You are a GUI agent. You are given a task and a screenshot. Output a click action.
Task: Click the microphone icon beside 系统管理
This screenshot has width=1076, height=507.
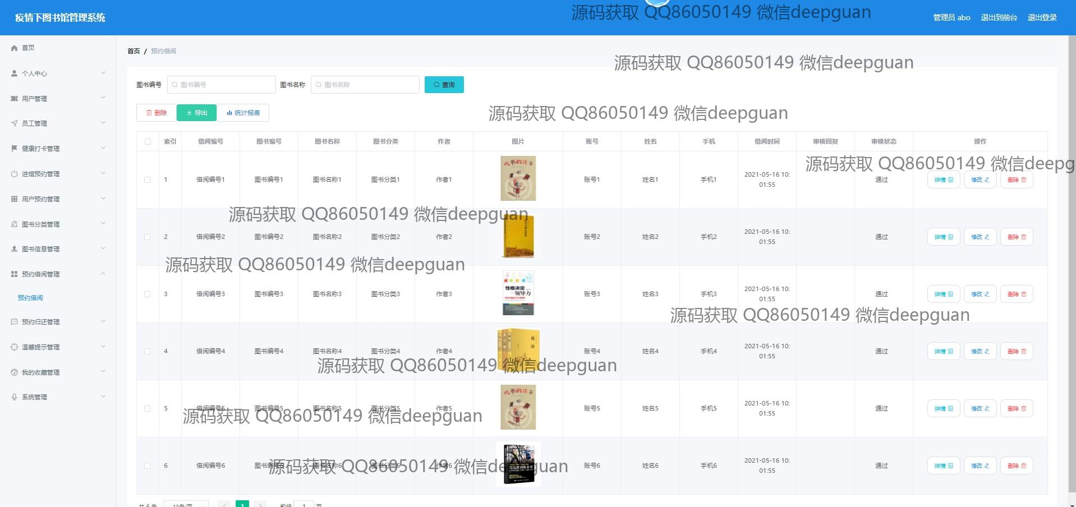(15, 397)
